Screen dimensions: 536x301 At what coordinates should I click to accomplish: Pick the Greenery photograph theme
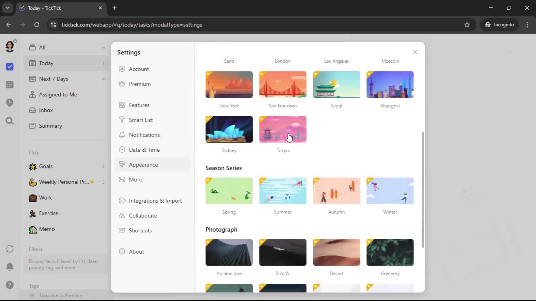[390, 253]
